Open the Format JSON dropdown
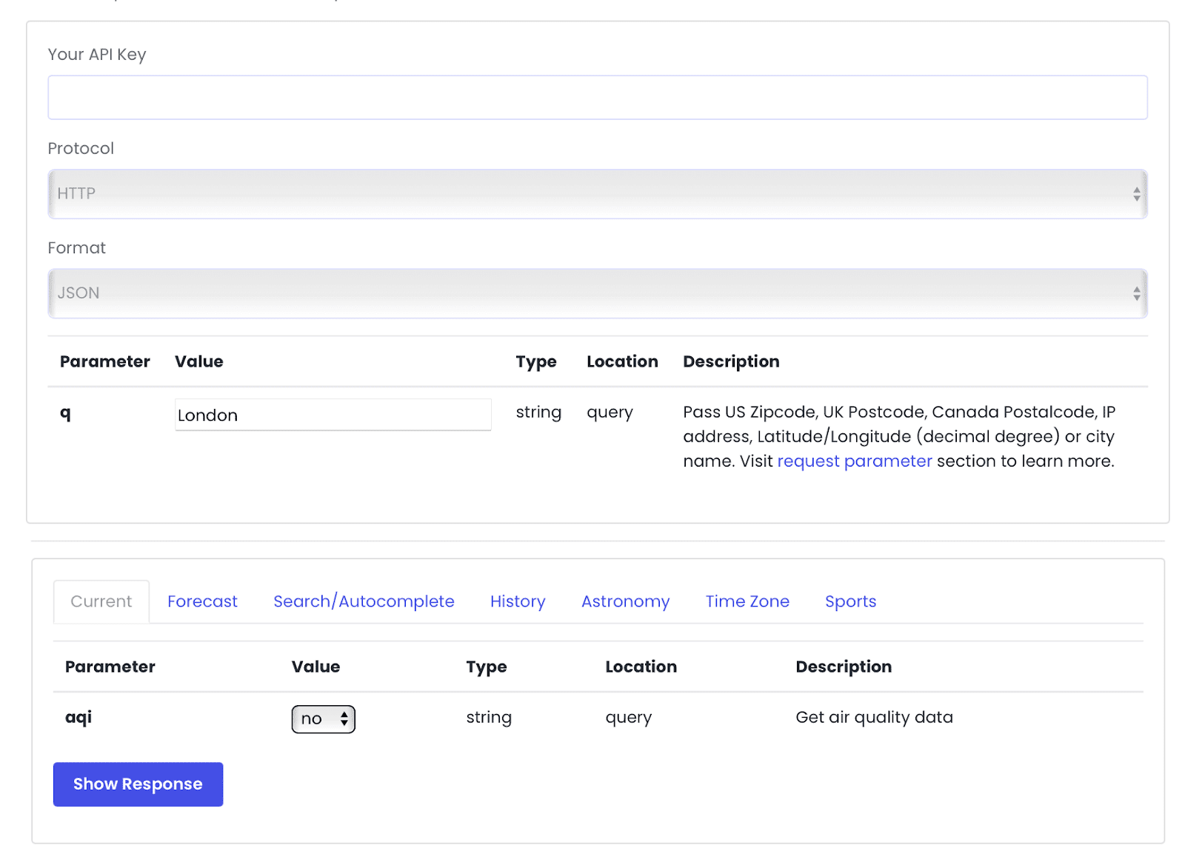The height and width of the screenshot is (857, 1185). [598, 293]
